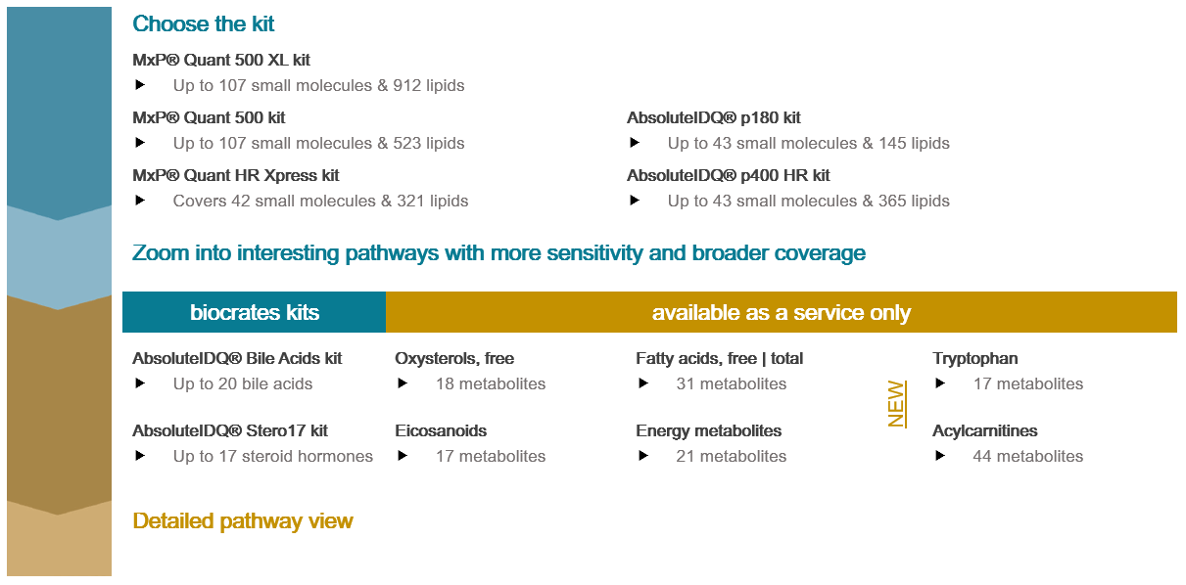Click the "Choose the kit" heading
This screenshot has height=585, width=1186.
click(204, 23)
